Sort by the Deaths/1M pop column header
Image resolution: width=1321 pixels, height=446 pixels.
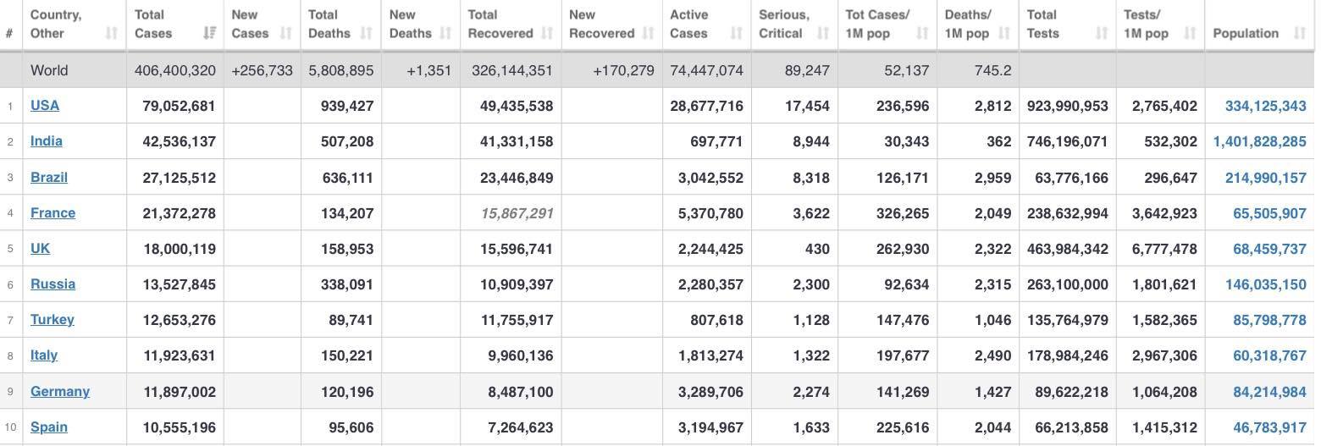tap(977, 25)
